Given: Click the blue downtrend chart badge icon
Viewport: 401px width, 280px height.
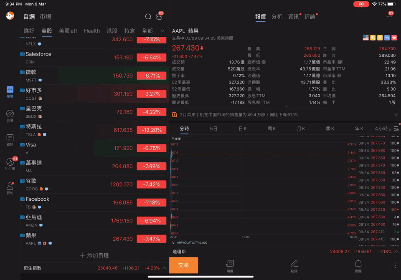Looking at the screenshot, I should 387,38.
